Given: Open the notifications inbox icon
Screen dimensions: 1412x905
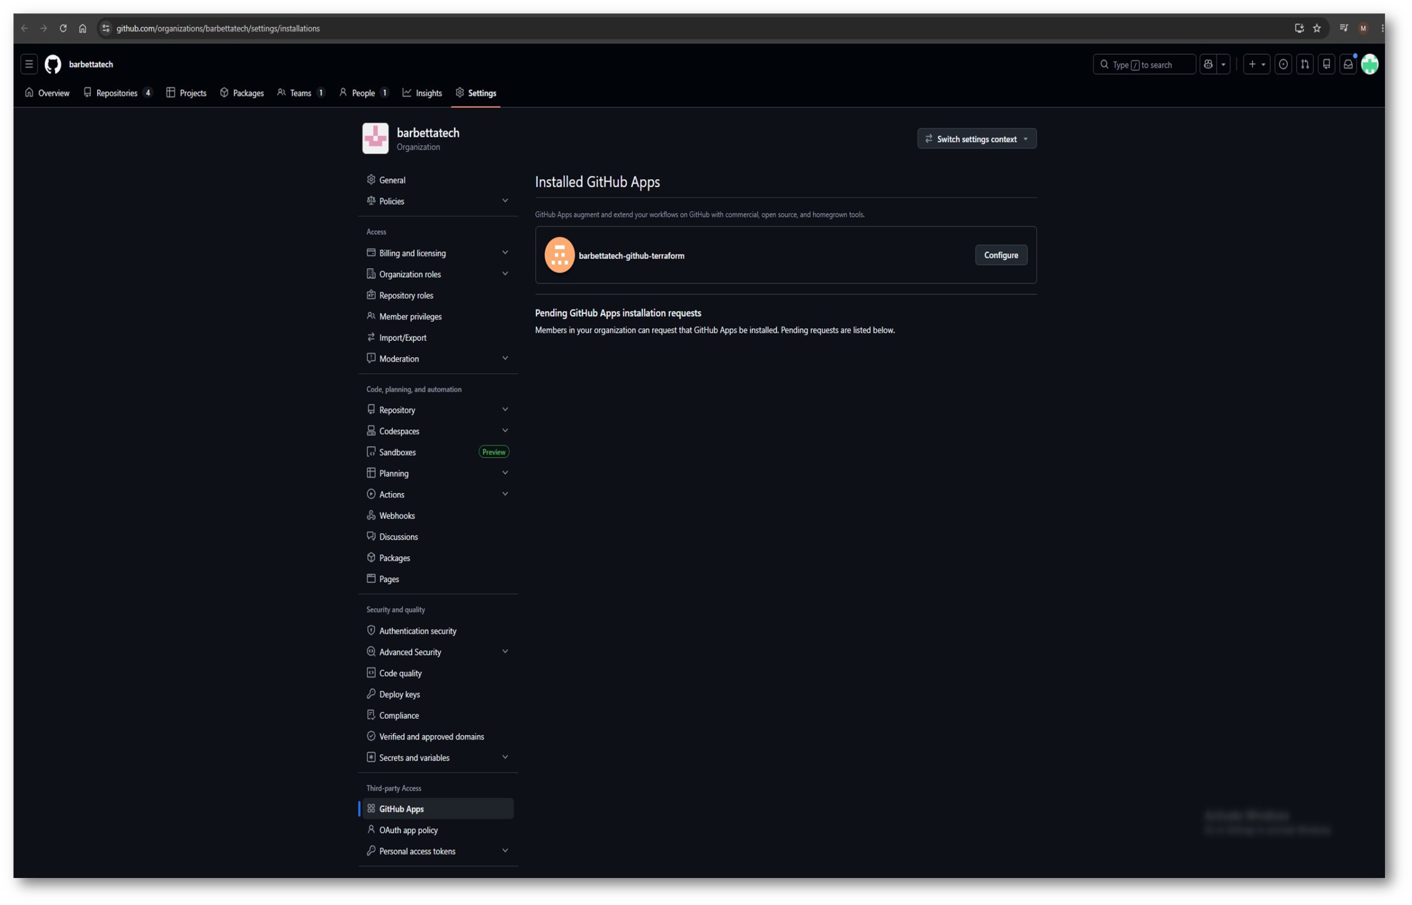Looking at the screenshot, I should pos(1349,65).
